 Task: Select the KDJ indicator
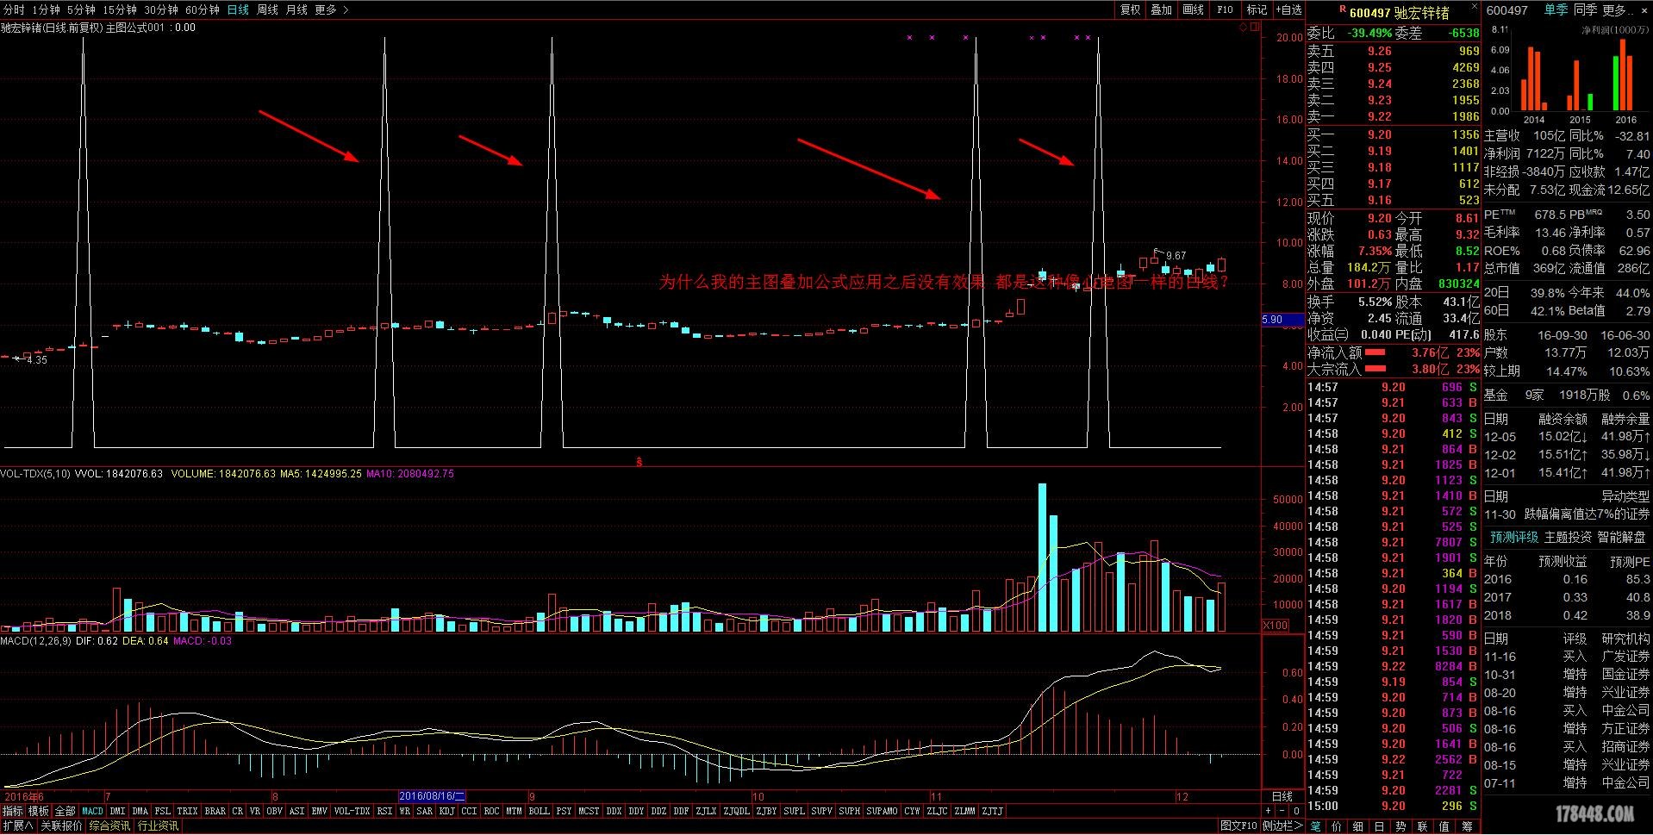pyautogui.click(x=446, y=811)
